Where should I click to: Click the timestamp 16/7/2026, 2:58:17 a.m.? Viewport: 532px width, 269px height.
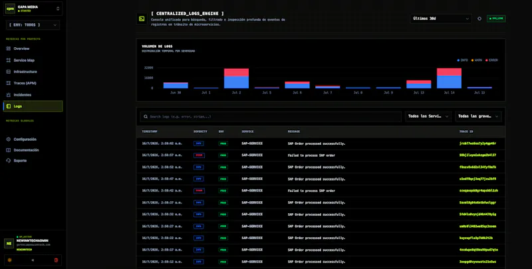162,250
